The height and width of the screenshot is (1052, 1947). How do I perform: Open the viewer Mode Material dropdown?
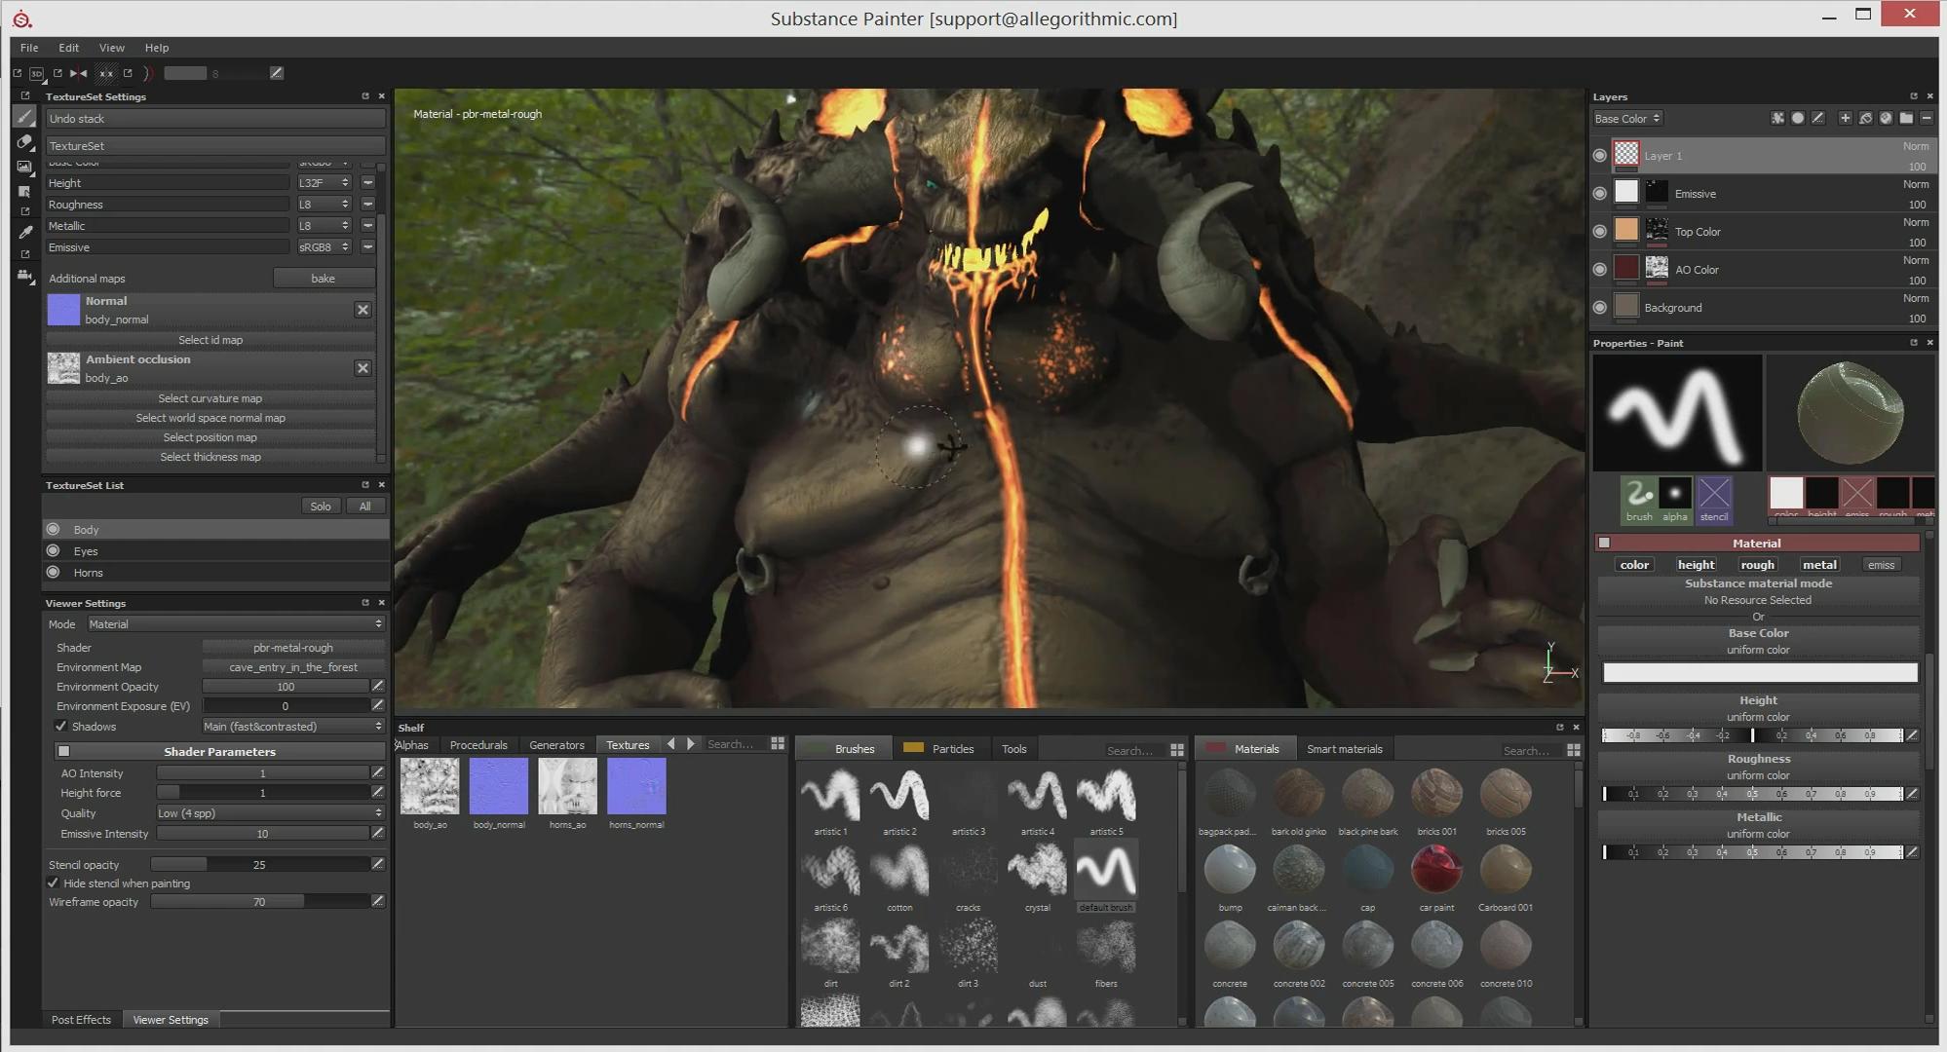coord(235,624)
